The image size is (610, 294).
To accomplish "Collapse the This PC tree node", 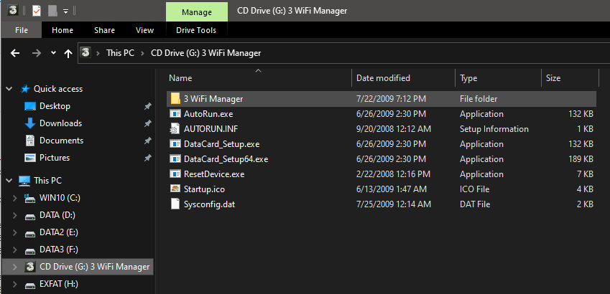I will point(9,181).
